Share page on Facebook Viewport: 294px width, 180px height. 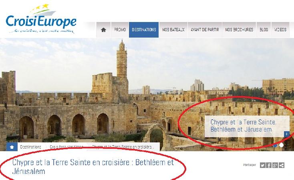coord(269,165)
